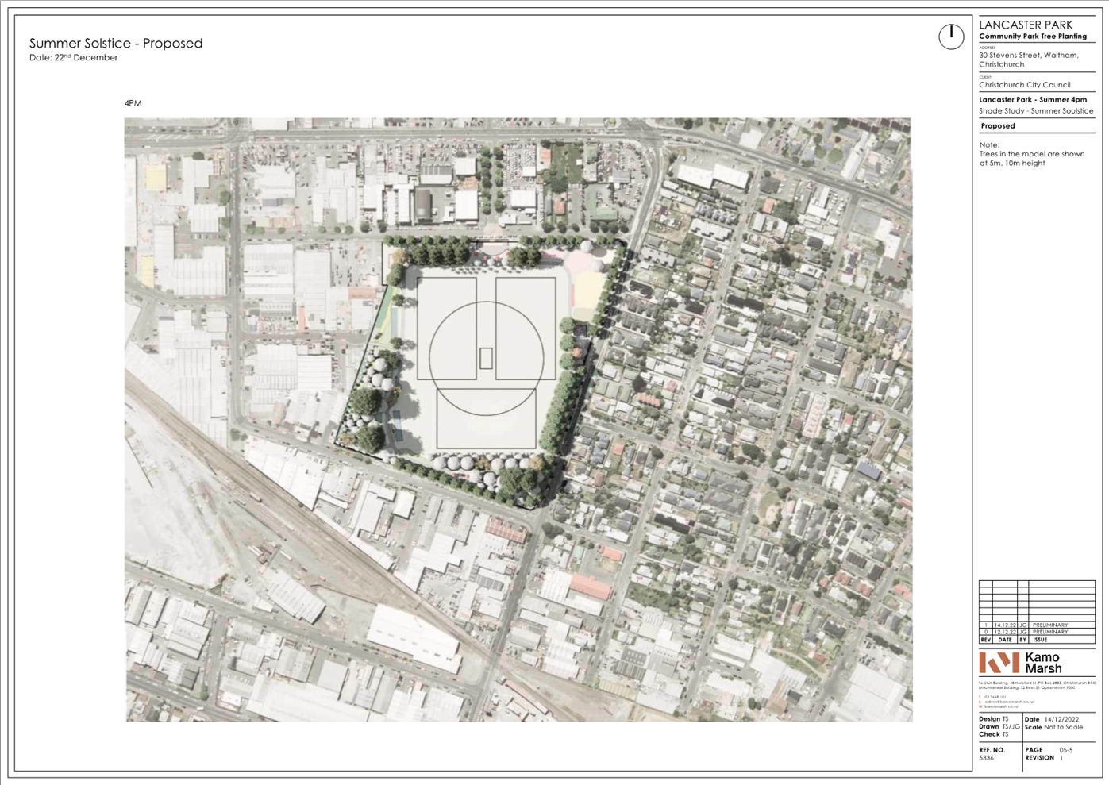Select 'Christchurch City Council' client name
Image resolution: width=1109 pixels, height=785 pixels.
(x=1025, y=85)
